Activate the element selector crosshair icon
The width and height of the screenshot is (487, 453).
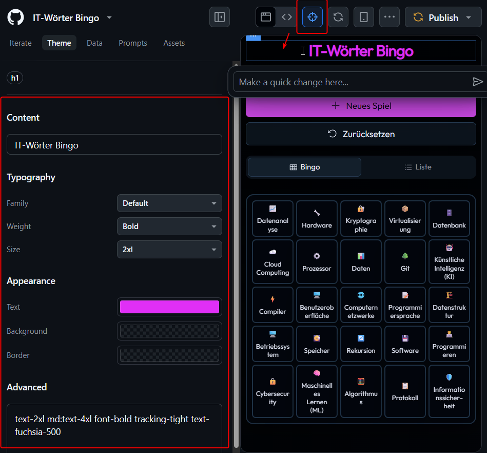312,17
